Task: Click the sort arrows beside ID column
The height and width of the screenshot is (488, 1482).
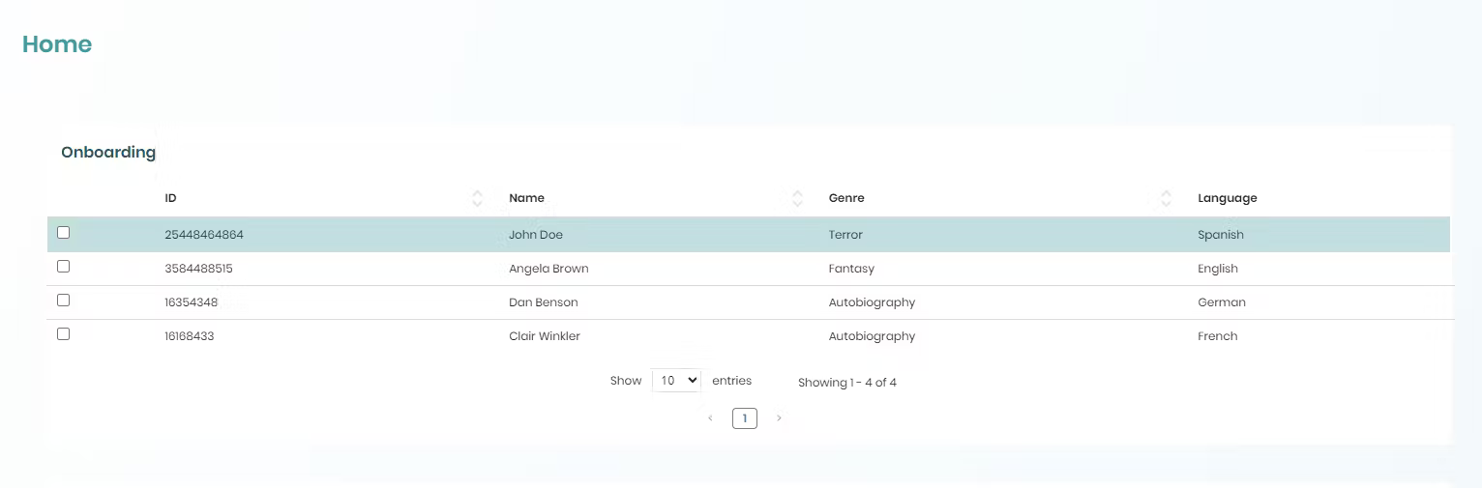Action: 477,198
